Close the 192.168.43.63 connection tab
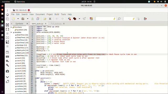 (29, 10)
